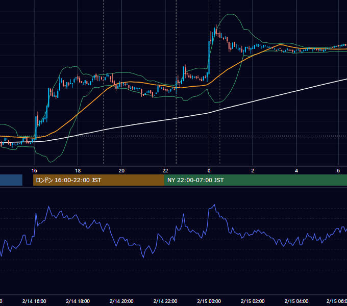Click the hour 18 label on the price chart axis

pyautogui.click(x=78, y=171)
